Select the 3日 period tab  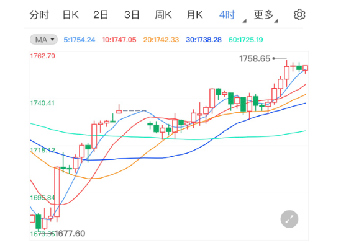click(132, 15)
